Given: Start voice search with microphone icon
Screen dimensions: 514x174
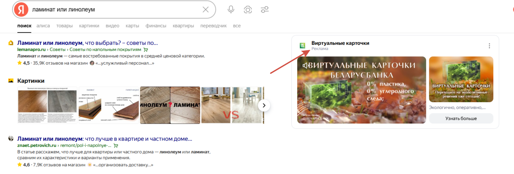Looking at the screenshot, I should tap(231, 10).
